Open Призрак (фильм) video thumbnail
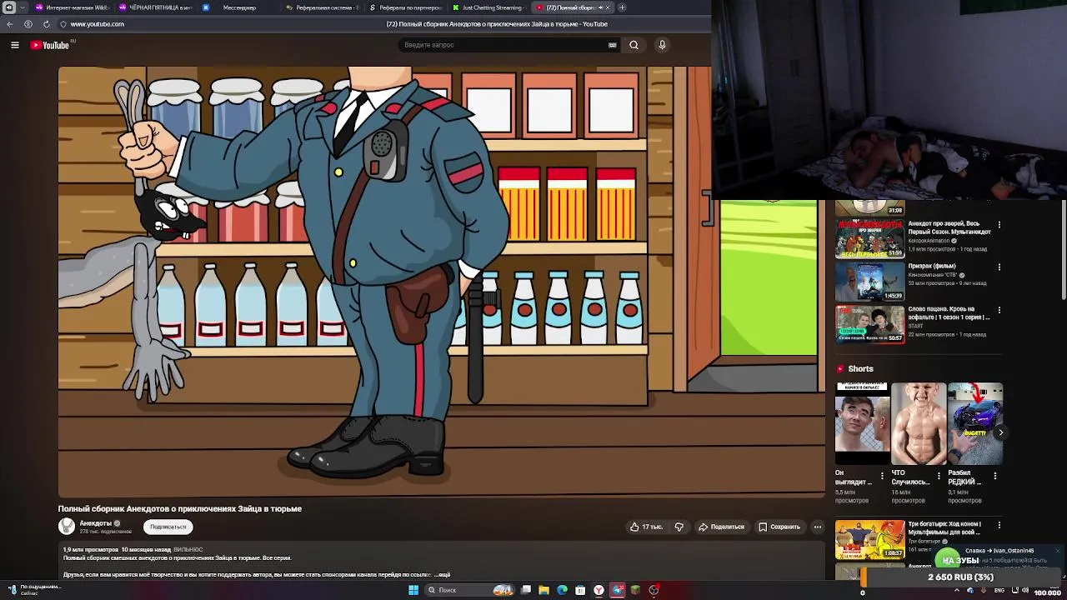1067x600 pixels. click(x=869, y=282)
